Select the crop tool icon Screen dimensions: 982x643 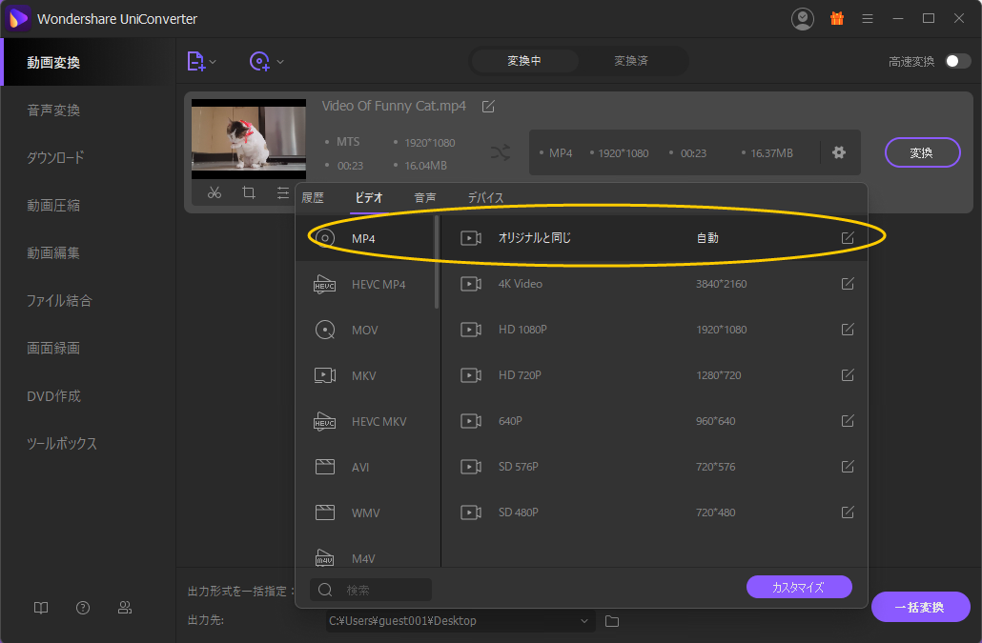pyautogui.click(x=249, y=192)
